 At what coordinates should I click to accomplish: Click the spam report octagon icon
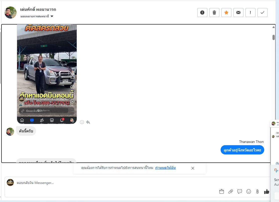[202, 13]
